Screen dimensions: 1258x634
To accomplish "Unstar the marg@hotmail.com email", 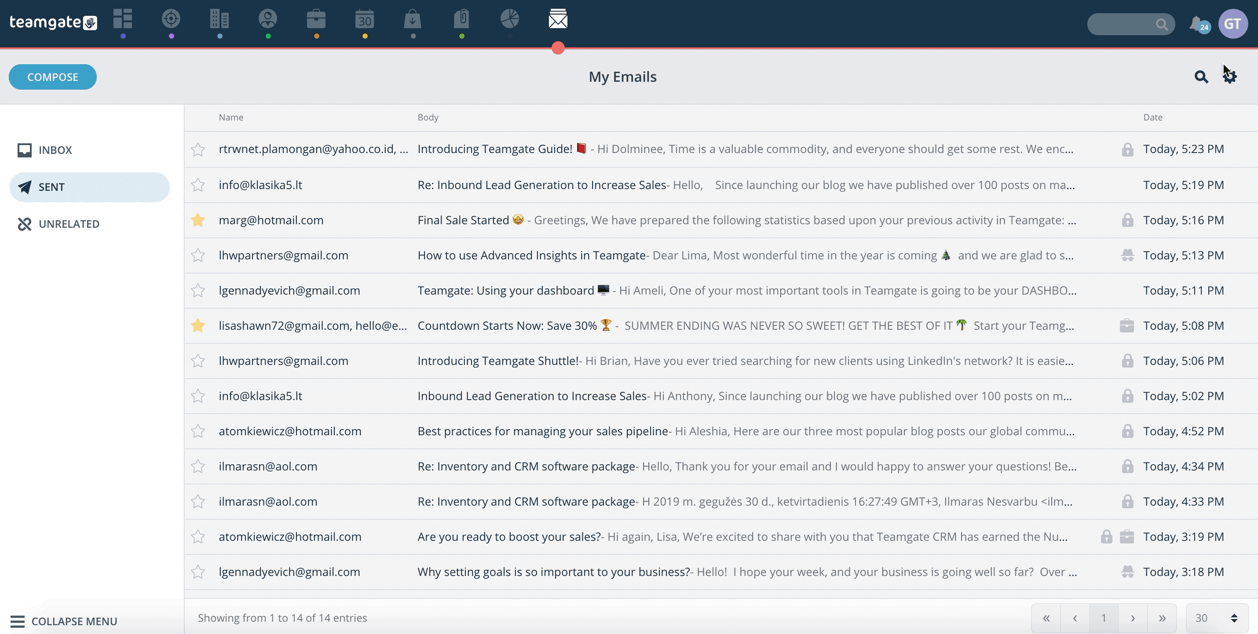I will pos(198,220).
